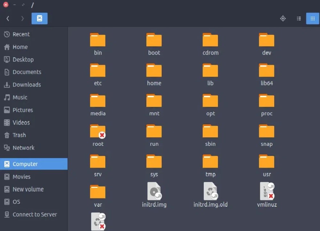320x231 pixels.
Task: Open the New volume drive
Action: coord(28,189)
